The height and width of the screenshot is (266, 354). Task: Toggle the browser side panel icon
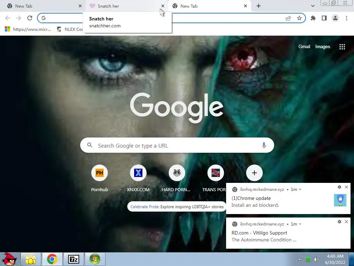[x=324, y=18]
